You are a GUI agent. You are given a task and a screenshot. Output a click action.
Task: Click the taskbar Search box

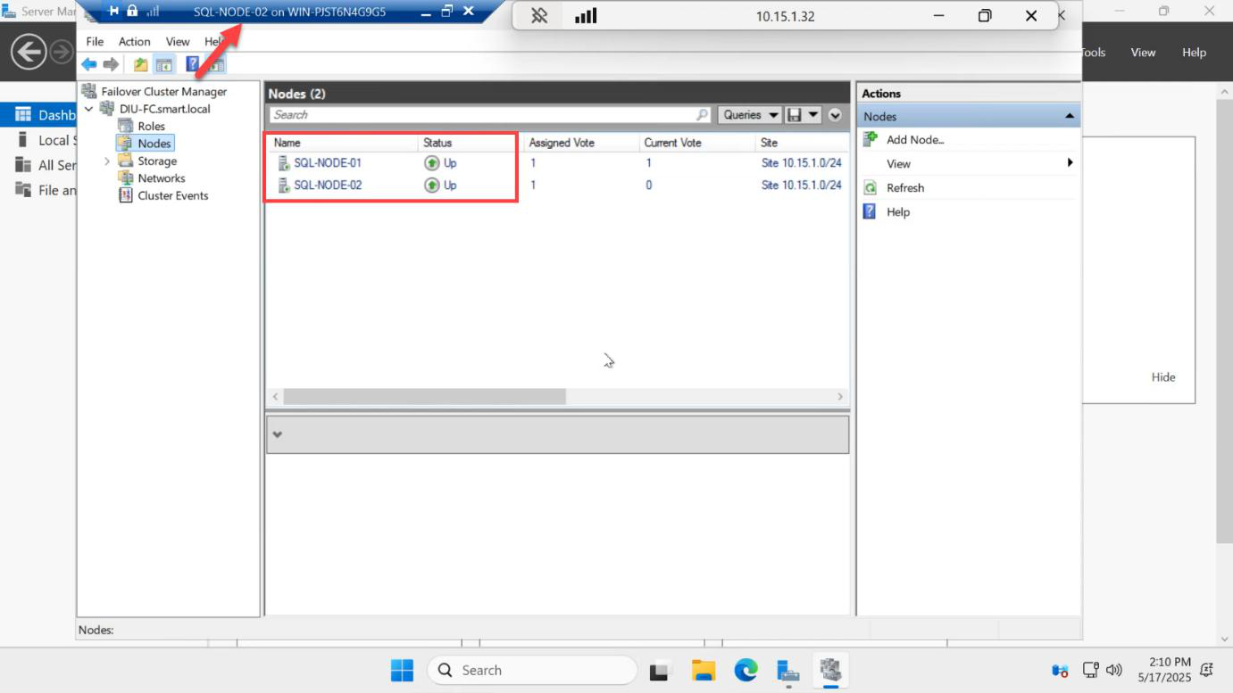coord(532,671)
